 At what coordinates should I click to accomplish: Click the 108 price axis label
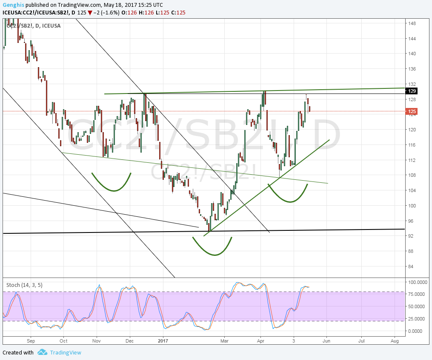click(412, 175)
